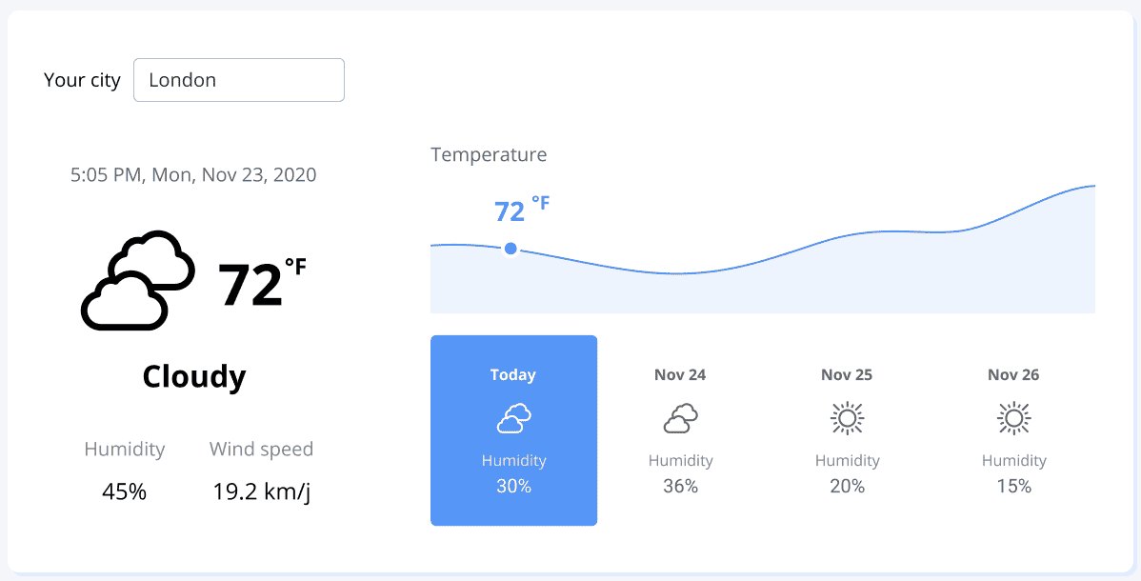Focus the Your city input field
This screenshot has height=581, width=1141.
(239, 80)
